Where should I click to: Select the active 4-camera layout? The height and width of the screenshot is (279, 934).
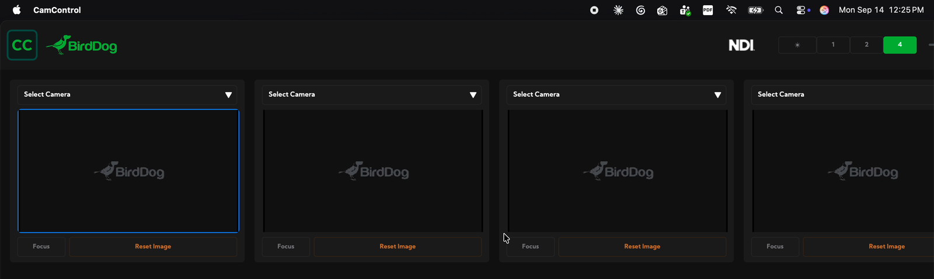click(900, 45)
